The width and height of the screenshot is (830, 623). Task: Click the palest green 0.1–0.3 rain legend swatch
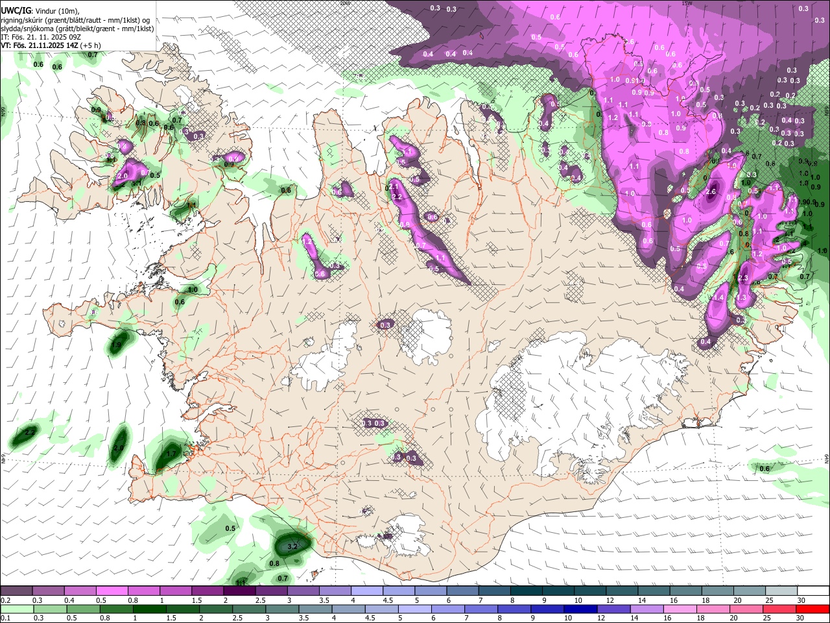[16, 609]
